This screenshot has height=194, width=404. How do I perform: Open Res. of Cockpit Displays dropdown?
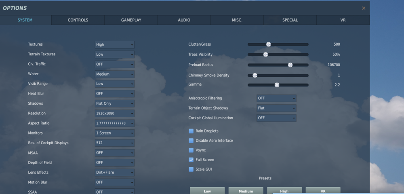[x=114, y=143]
